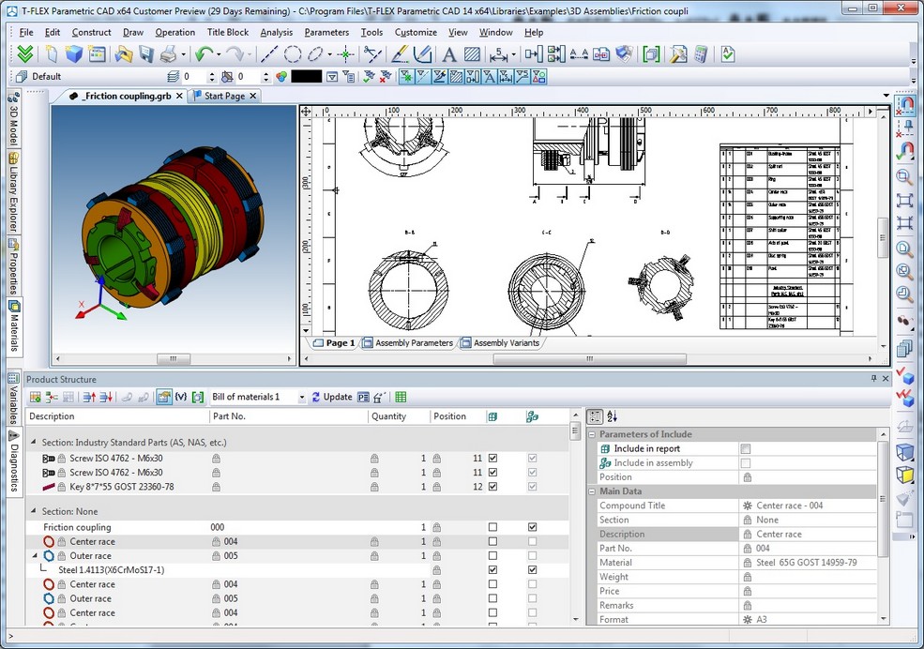The image size is (924, 649).
Task: Click the black color swatch
Action: [x=306, y=77]
